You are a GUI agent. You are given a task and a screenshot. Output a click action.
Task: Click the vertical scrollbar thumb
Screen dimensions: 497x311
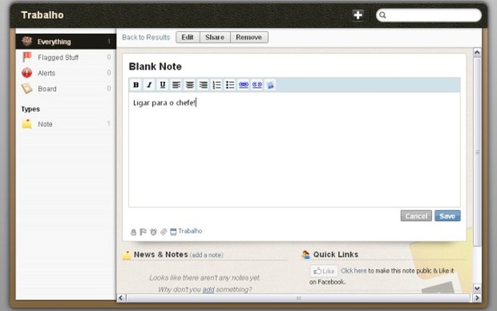point(477,152)
